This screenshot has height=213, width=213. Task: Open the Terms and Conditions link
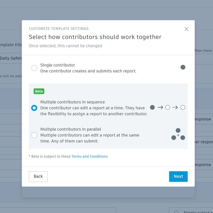[89, 156]
